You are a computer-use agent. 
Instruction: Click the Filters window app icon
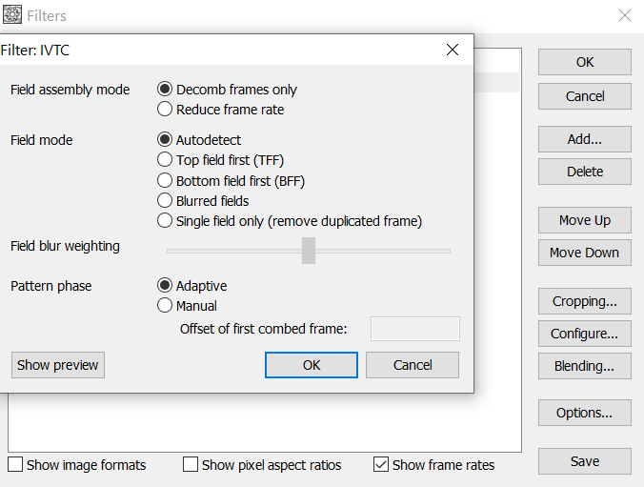tap(11, 15)
